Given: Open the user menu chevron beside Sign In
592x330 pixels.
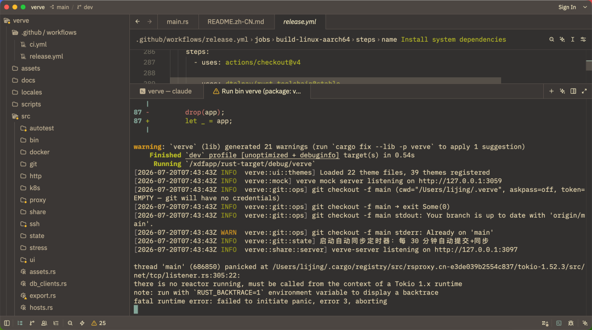Looking at the screenshot, I should point(585,7).
